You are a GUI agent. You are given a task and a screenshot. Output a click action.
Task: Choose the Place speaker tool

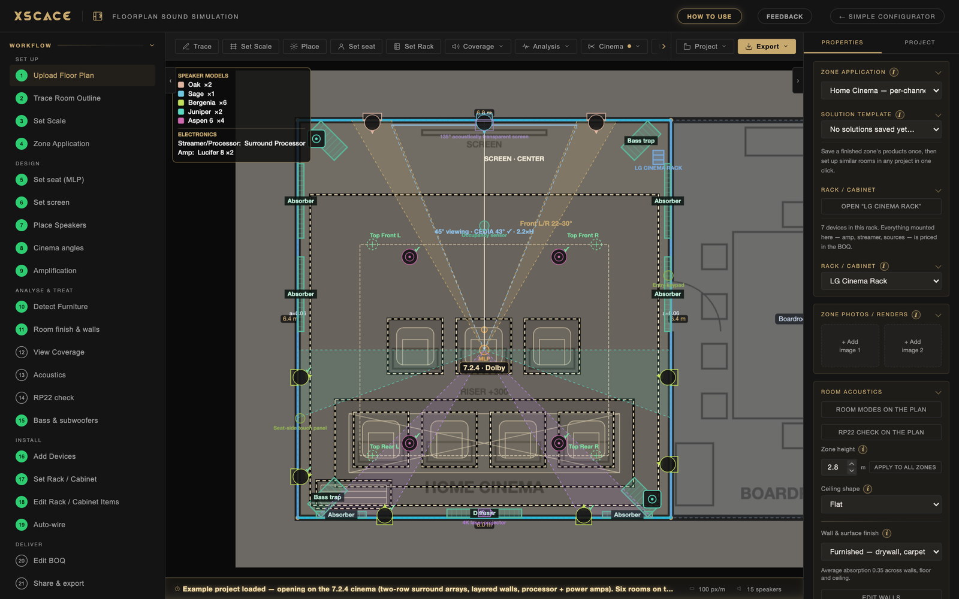pyautogui.click(x=304, y=46)
